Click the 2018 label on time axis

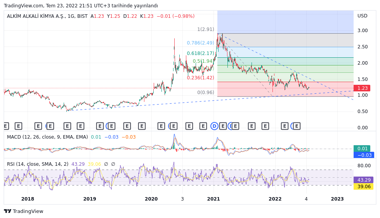coord(28,199)
